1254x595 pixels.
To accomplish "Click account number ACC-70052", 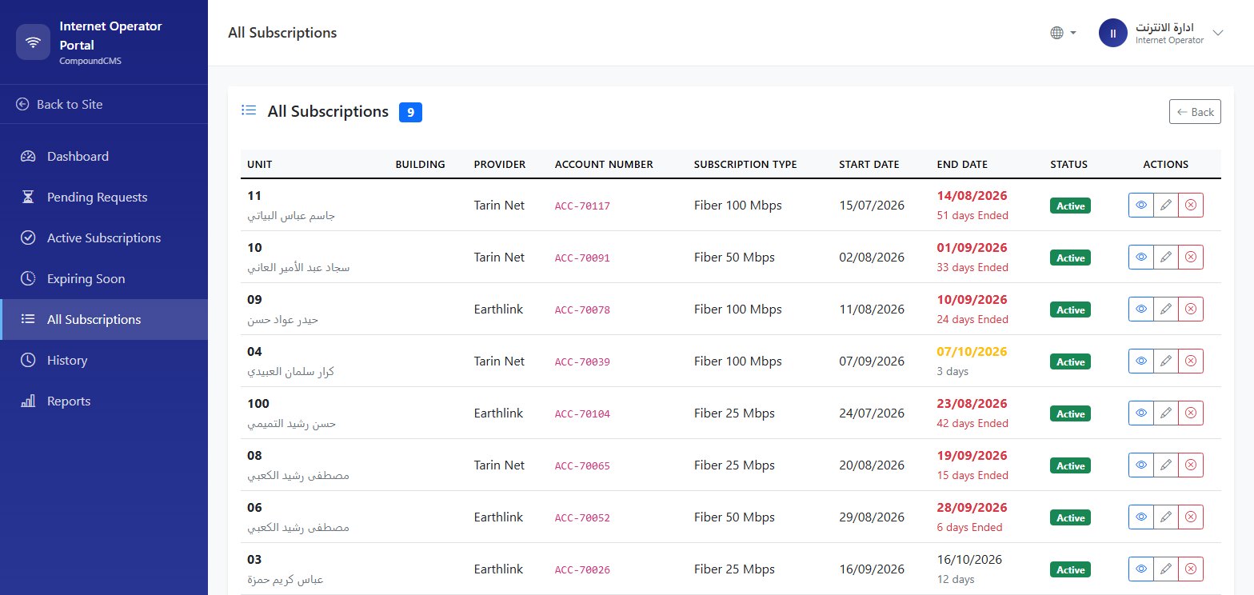I will click(x=582, y=518).
